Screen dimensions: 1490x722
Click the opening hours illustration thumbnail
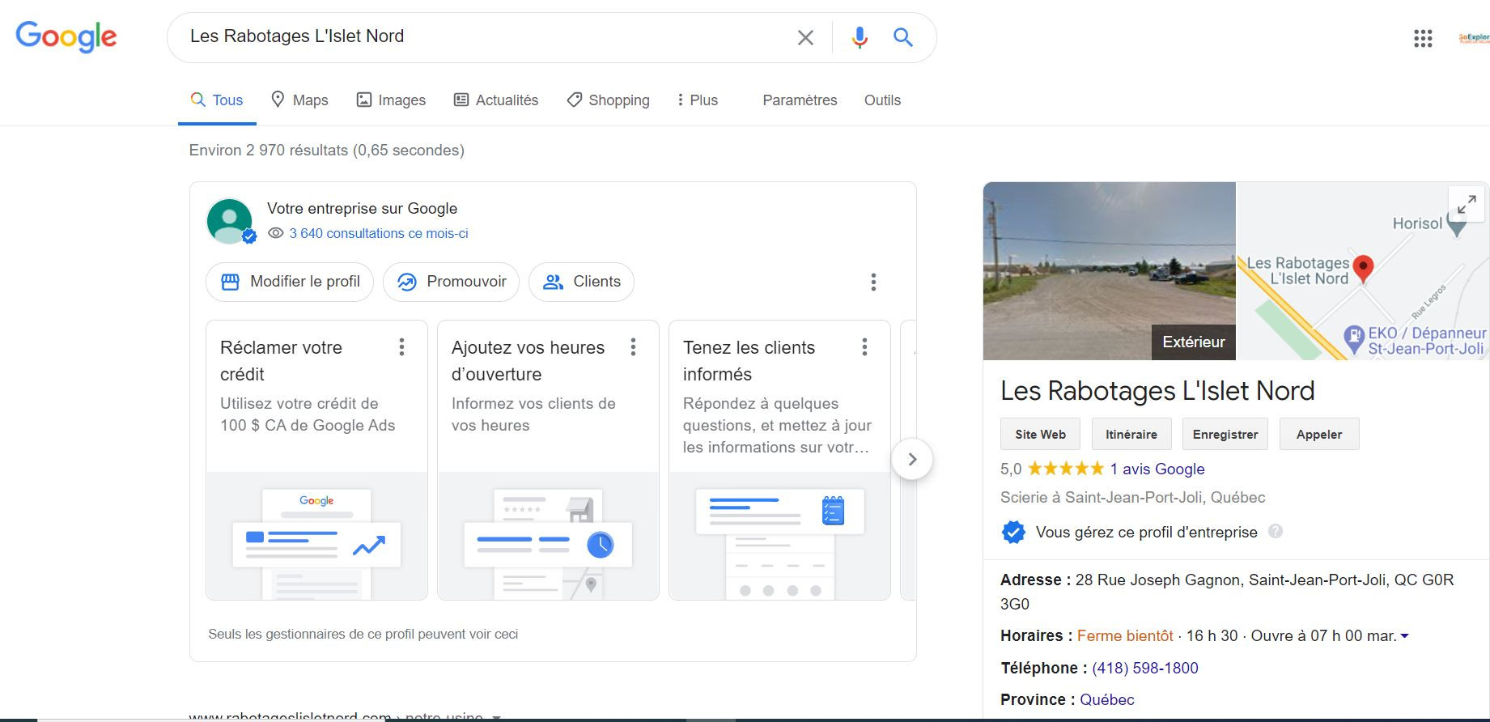pos(548,536)
